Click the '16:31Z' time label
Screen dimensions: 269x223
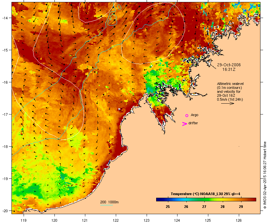point(229,70)
